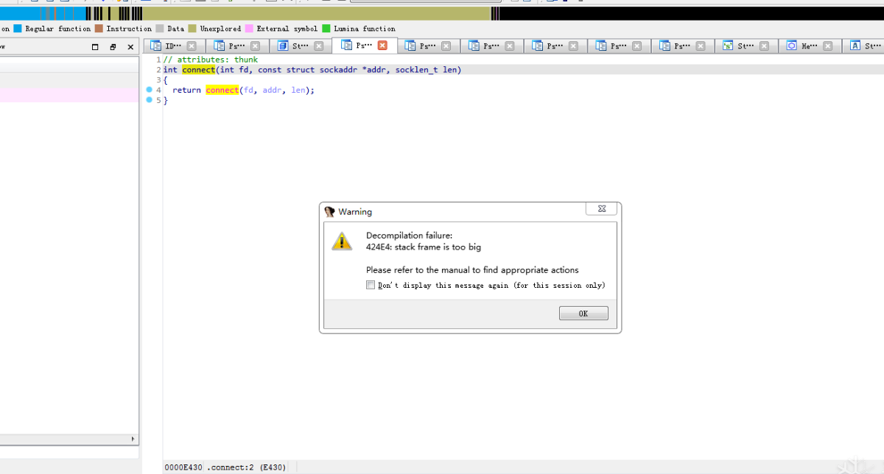Open the St… tab with blue structure icon

pyautogui.click(x=300, y=46)
